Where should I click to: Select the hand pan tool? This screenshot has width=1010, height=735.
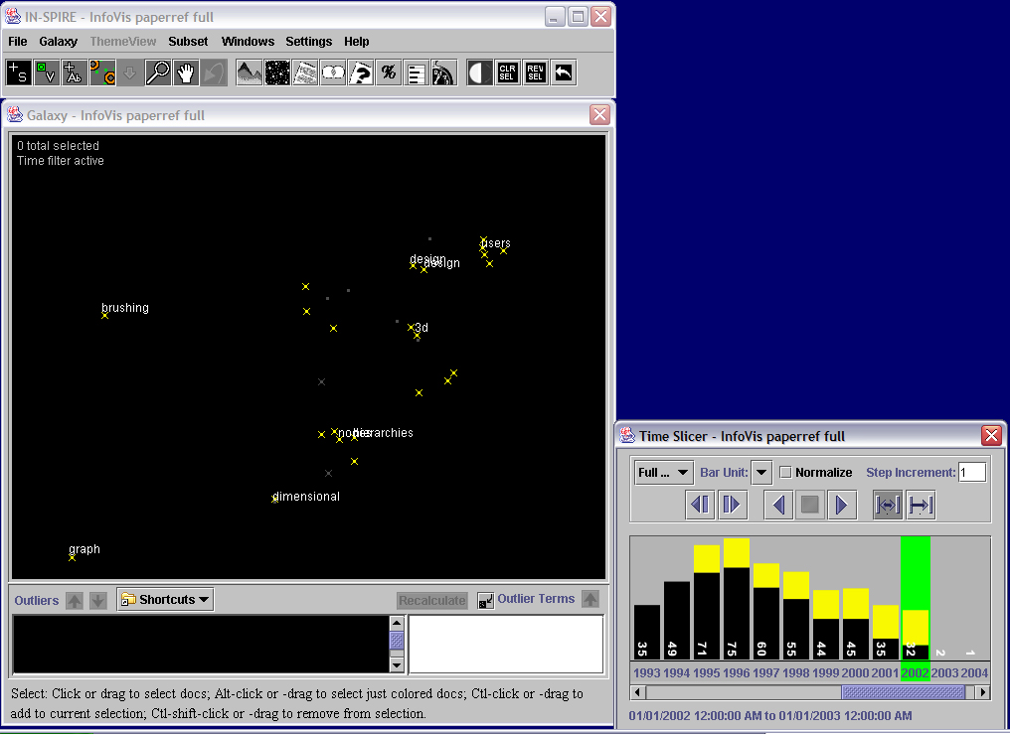coord(186,73)
